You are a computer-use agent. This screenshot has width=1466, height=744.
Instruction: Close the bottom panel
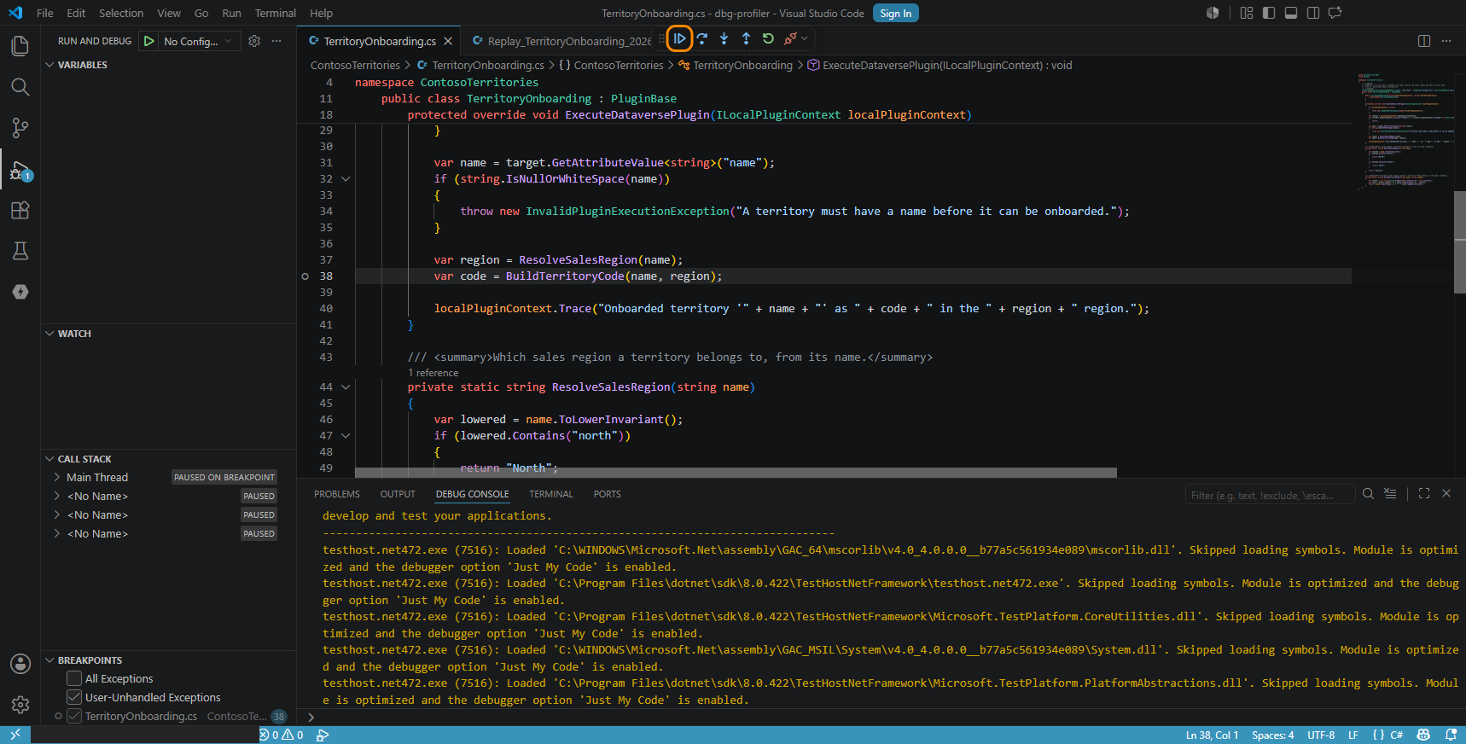point(1446,494)
